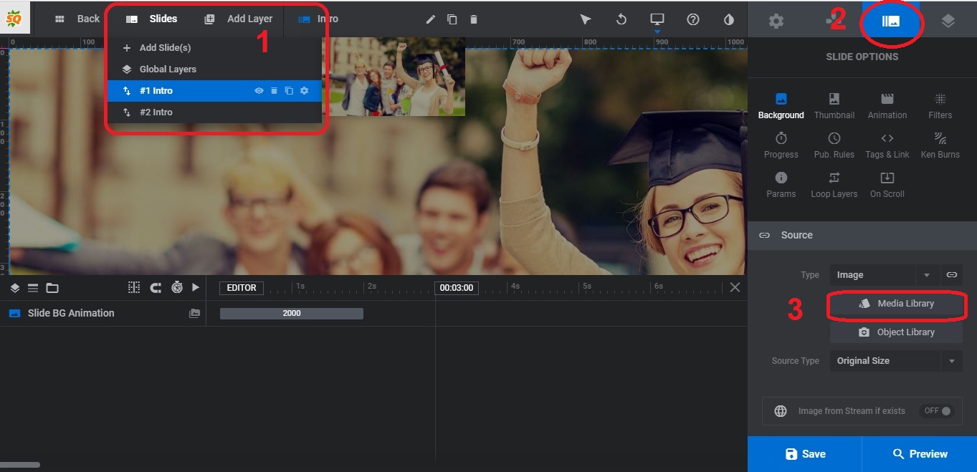
Task: Open the On Scroll slide option
Action: click(887, 185)
